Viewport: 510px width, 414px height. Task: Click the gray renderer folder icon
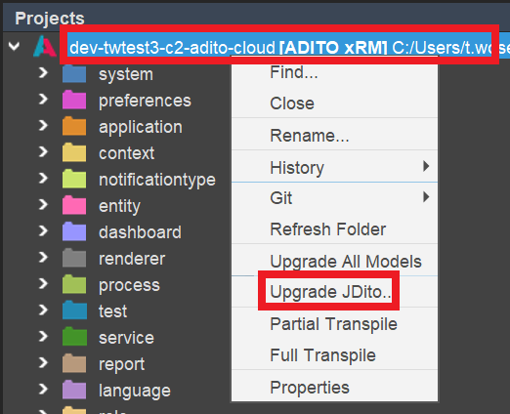click(x=74, y=258)
